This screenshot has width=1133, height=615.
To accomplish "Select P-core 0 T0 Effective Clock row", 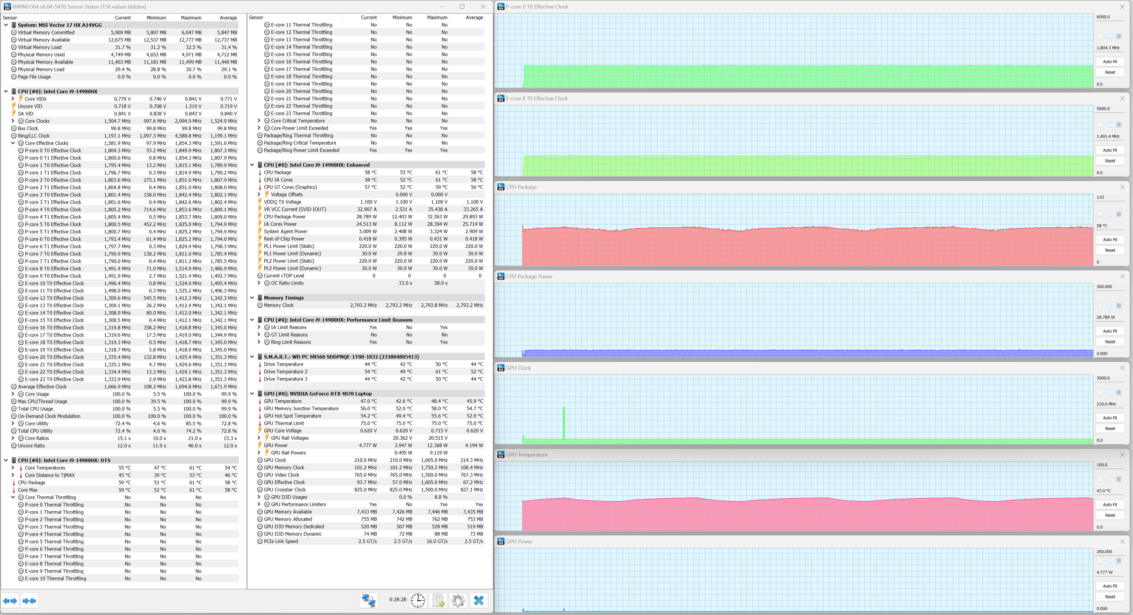I will pyautogui.click(x=53, y=150).
